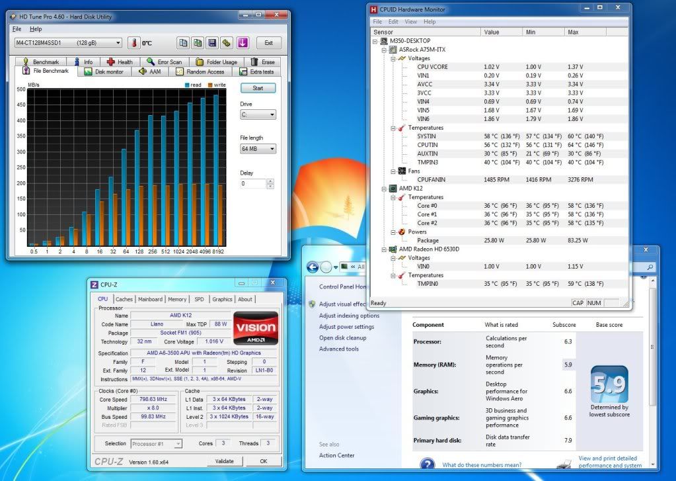
Task: Open the Random Access tab in HD Tune
Action: click(200, 71)
